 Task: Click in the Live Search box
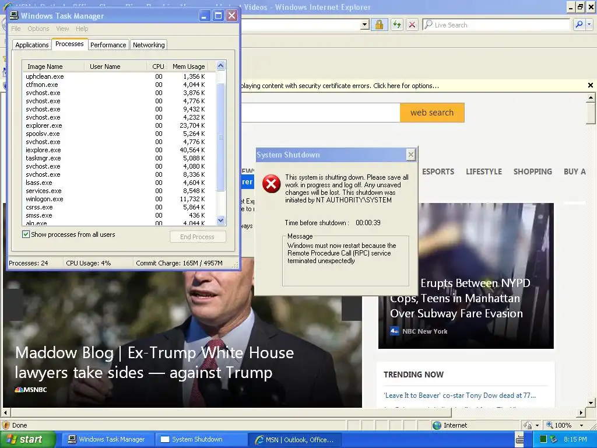496,24
